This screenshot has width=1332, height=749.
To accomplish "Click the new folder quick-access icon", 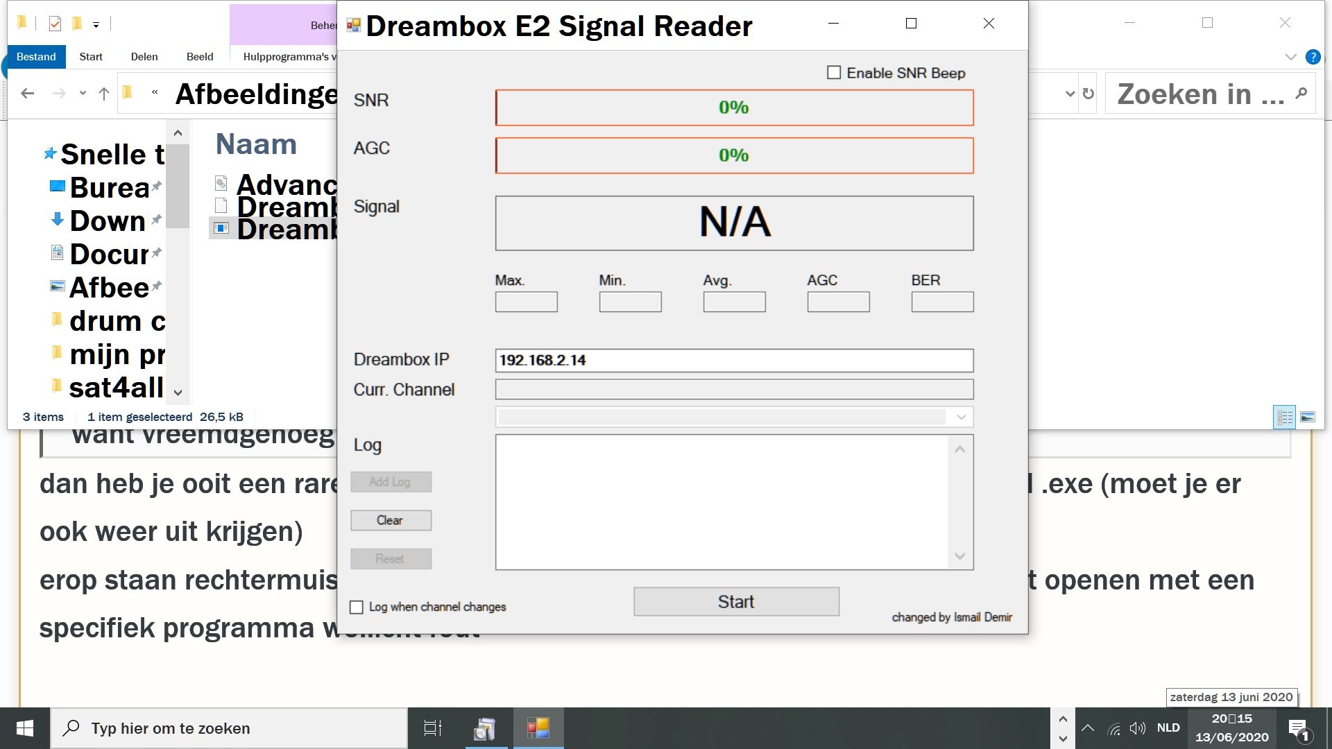I will tap(77, 24).
